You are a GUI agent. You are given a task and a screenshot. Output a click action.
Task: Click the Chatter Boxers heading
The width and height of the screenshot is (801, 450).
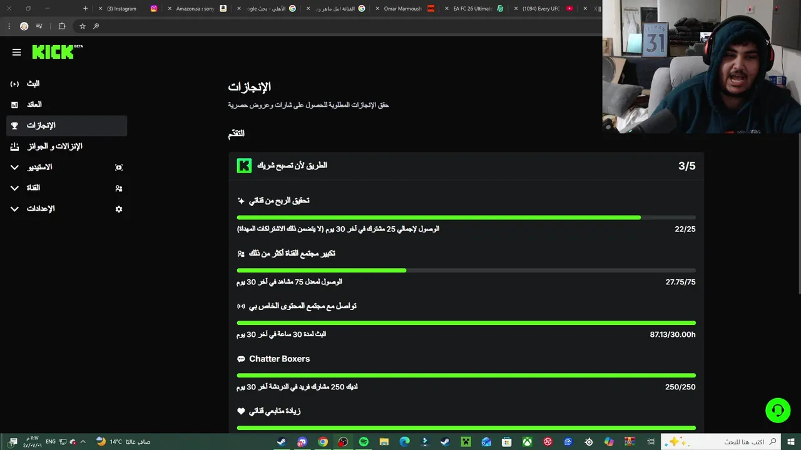279,359
